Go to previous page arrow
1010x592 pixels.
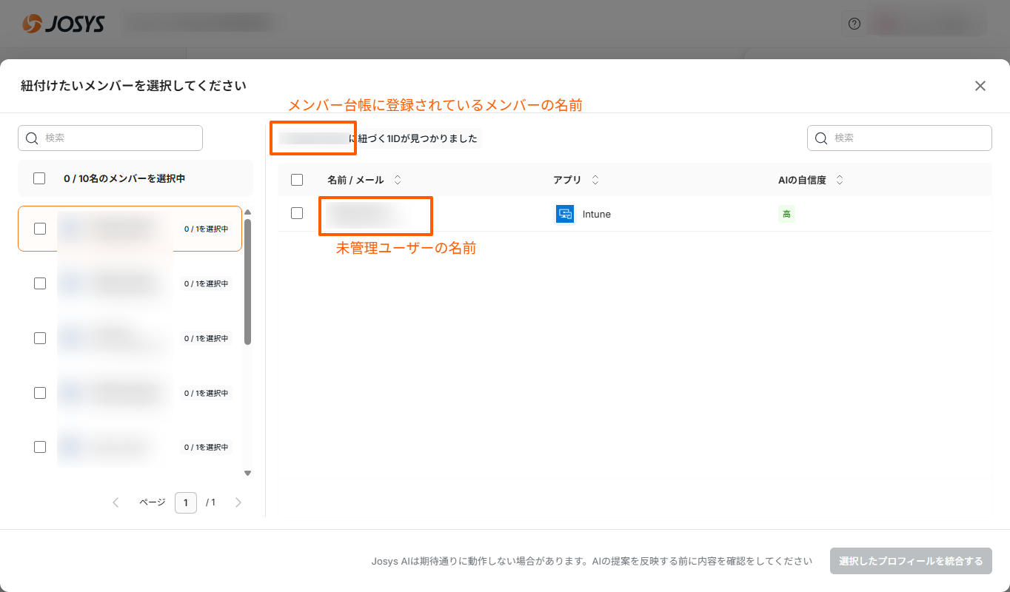(x=116, y=502)
